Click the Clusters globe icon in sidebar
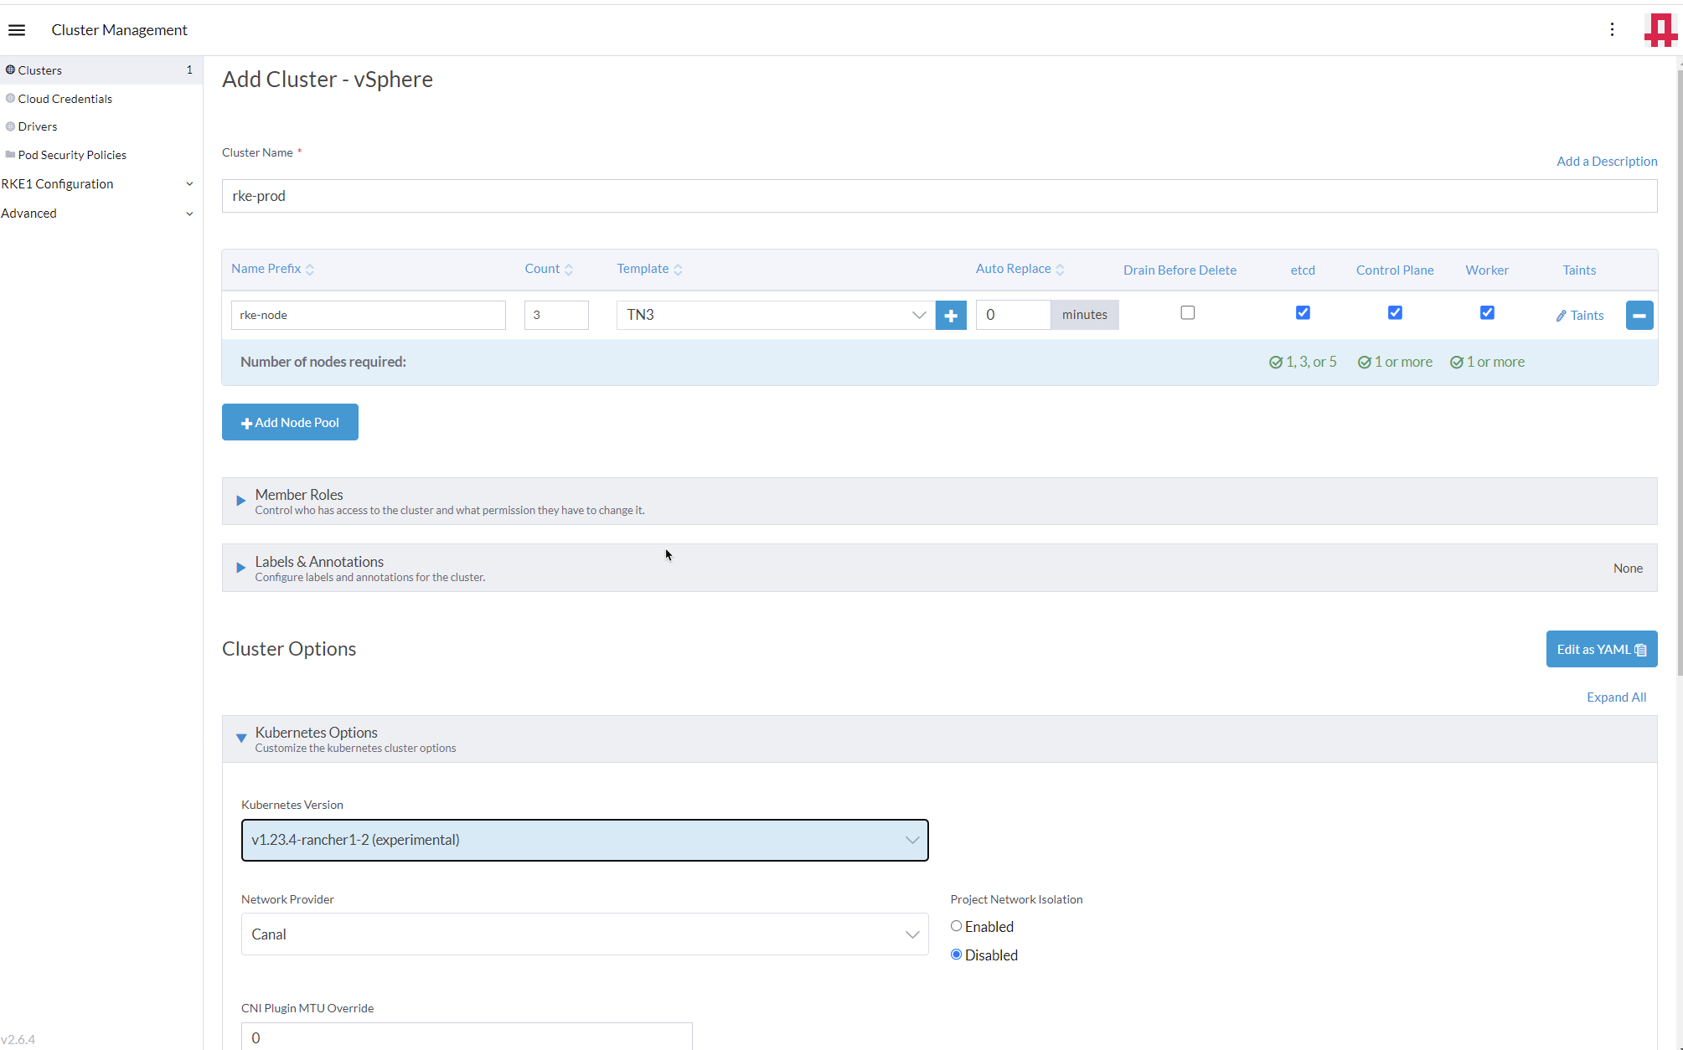 pyautogui.click(x=10, y=70)
